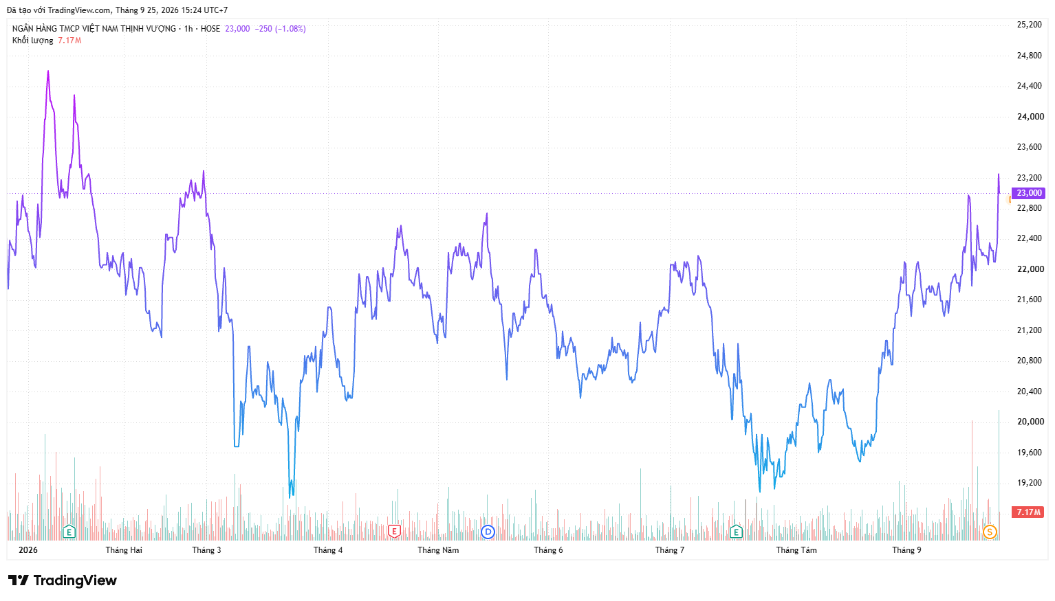Click the 20,000 price scale label
Image resolution: width=1055 pixels, height=601 pixels.
1030,422
